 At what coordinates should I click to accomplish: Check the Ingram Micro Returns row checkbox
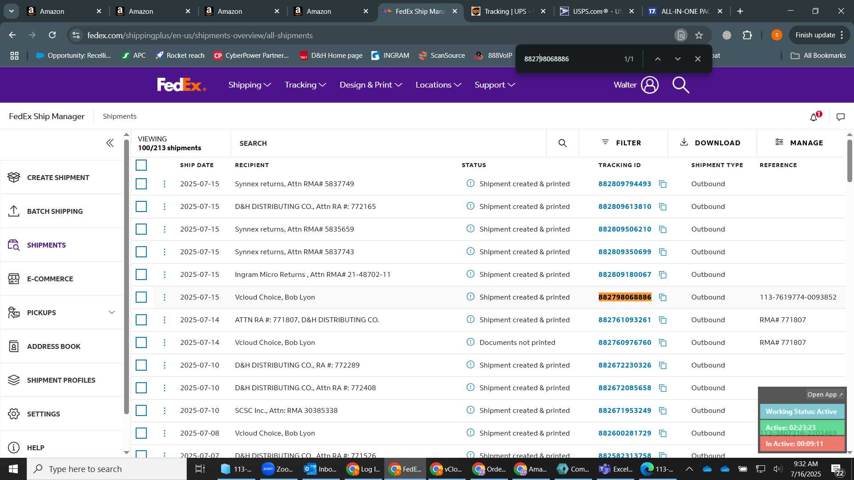tap(141, 275)
